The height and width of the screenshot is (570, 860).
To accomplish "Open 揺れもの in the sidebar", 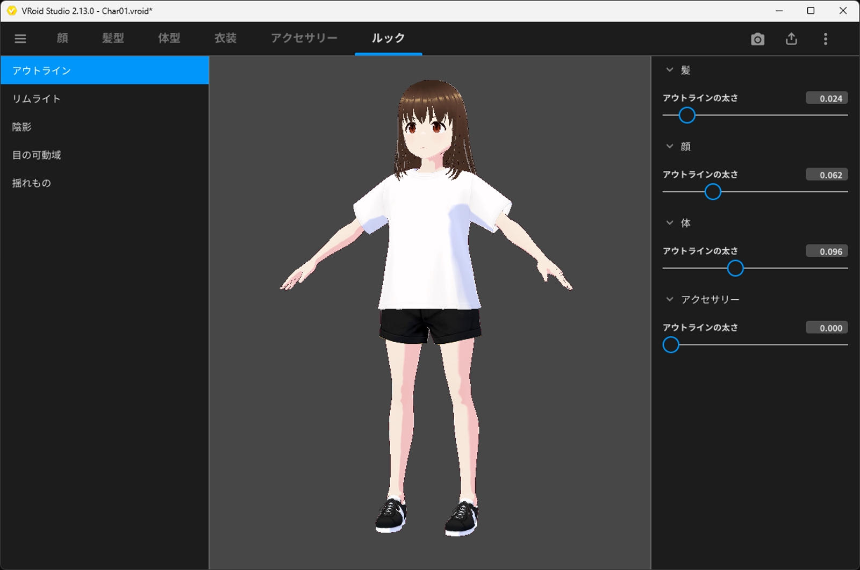I will pos(104,183).
